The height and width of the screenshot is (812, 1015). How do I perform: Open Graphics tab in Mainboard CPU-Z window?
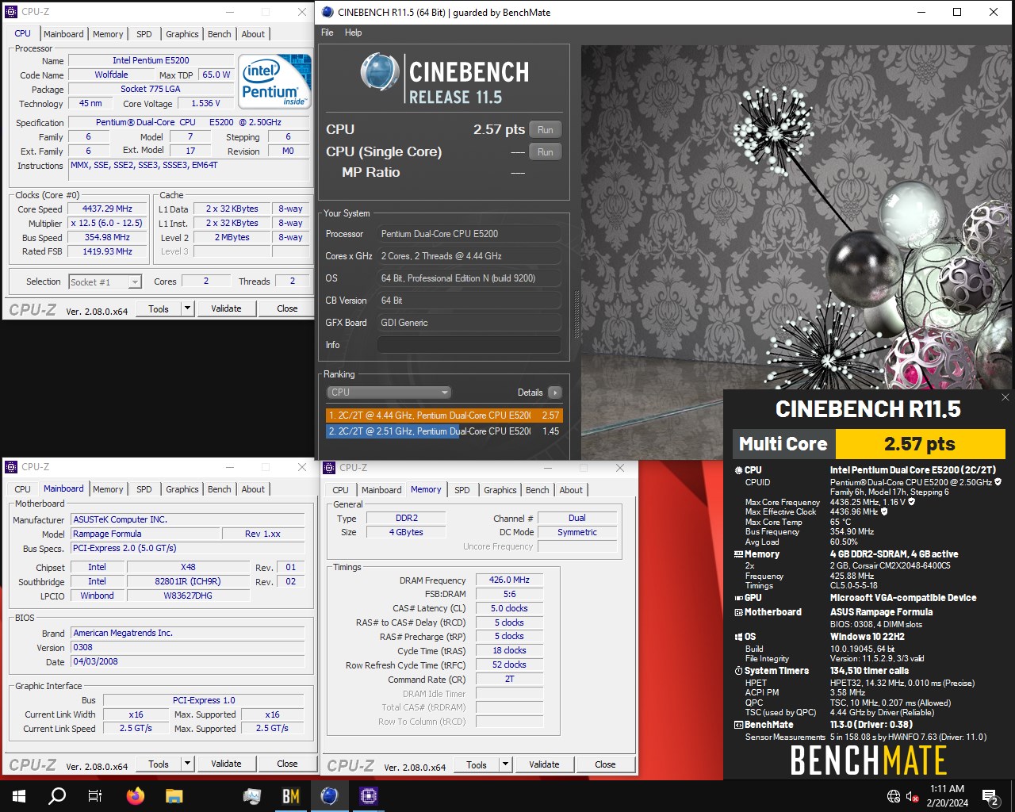[182, 489]
